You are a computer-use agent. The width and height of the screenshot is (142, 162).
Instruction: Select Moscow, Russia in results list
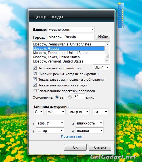pyautogui.click(x=68, y=48)
